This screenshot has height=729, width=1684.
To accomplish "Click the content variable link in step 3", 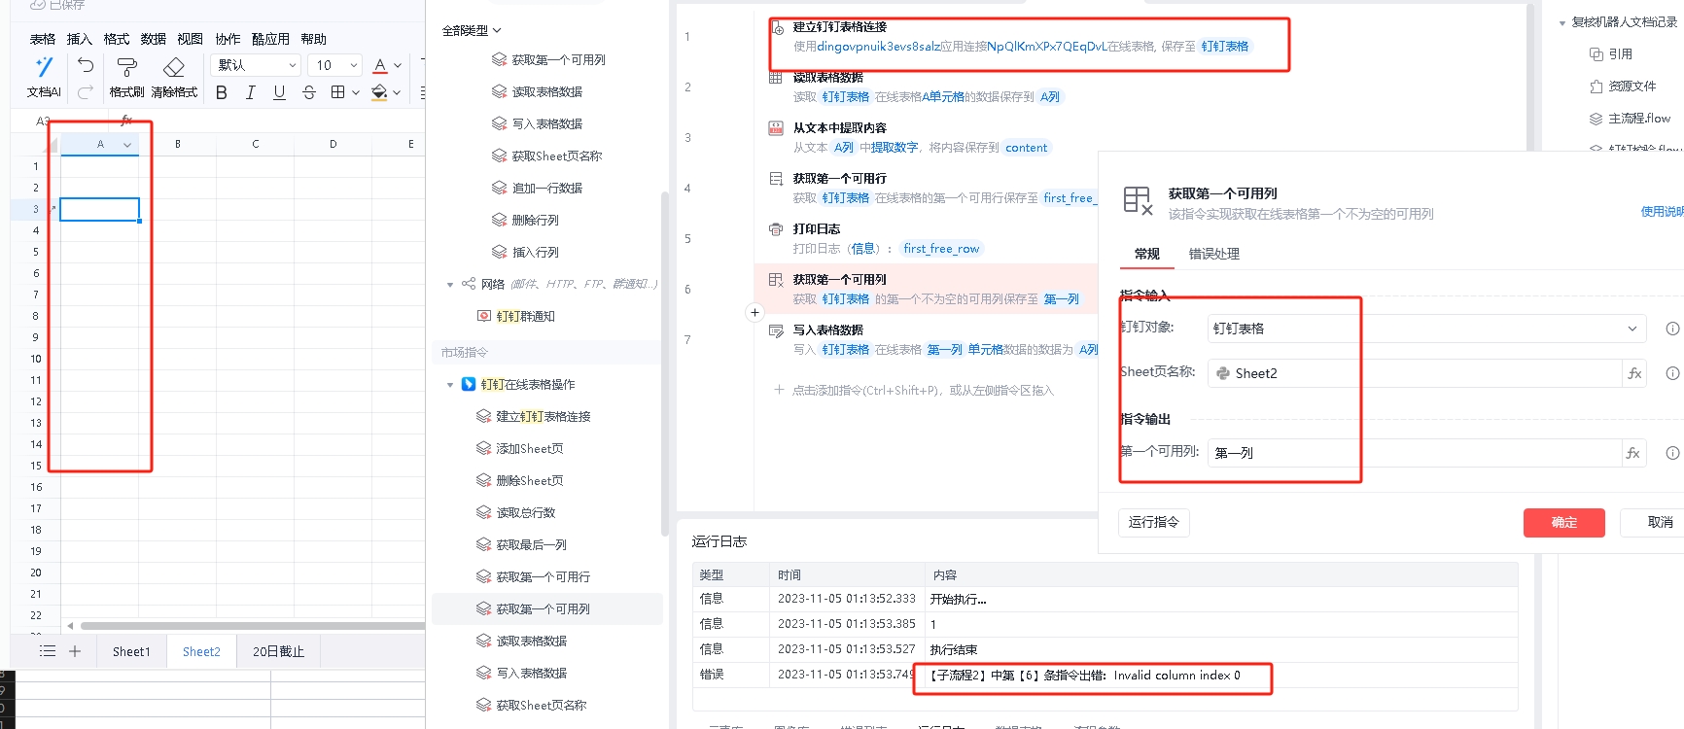I will pos(1027,148).
